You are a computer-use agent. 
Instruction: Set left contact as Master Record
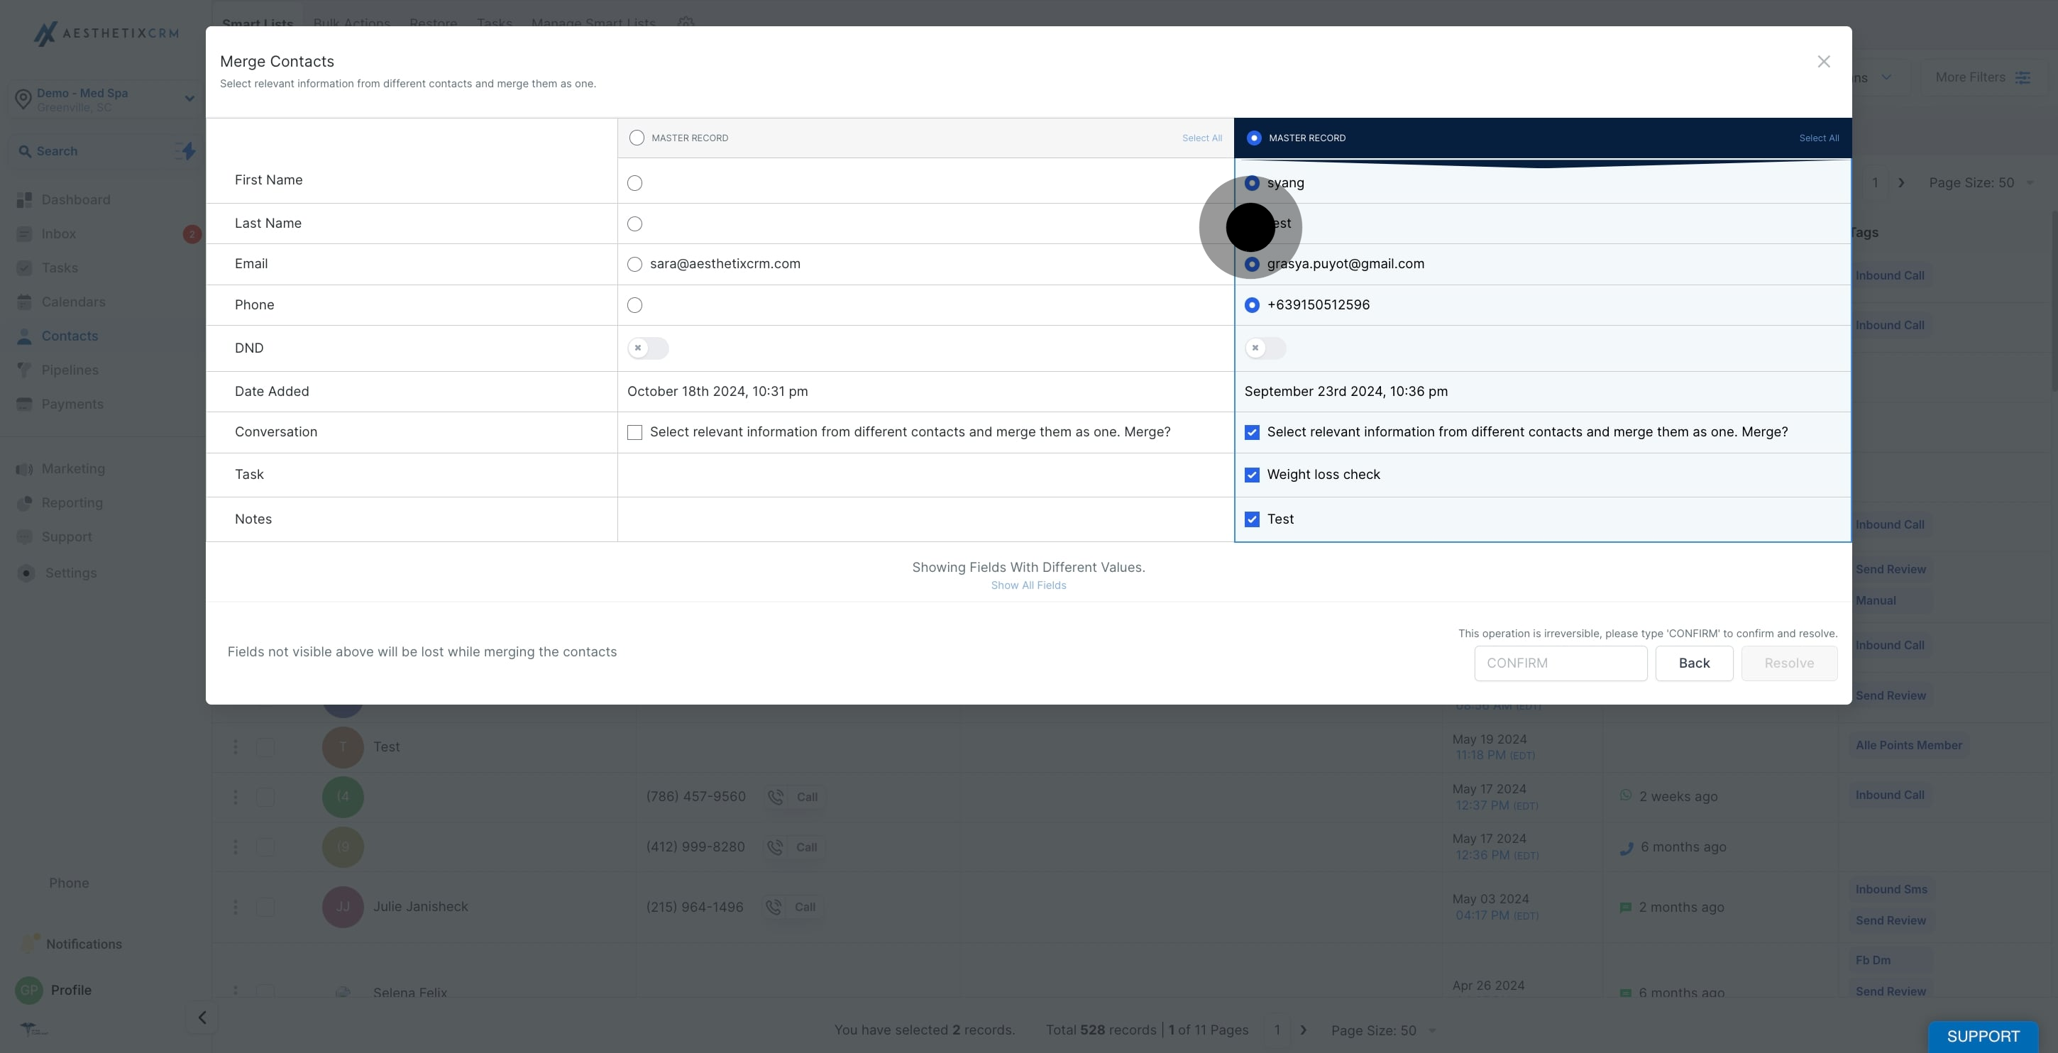click(x=636, y=138)
